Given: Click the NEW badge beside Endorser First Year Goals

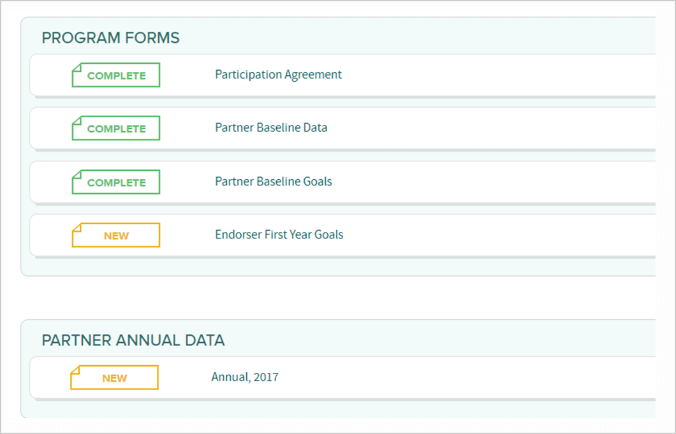Looking at the screenshot, I should [x=116, y=235].
